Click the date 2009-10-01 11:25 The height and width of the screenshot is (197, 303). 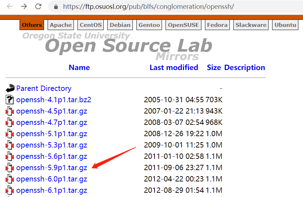click(174, 145)
